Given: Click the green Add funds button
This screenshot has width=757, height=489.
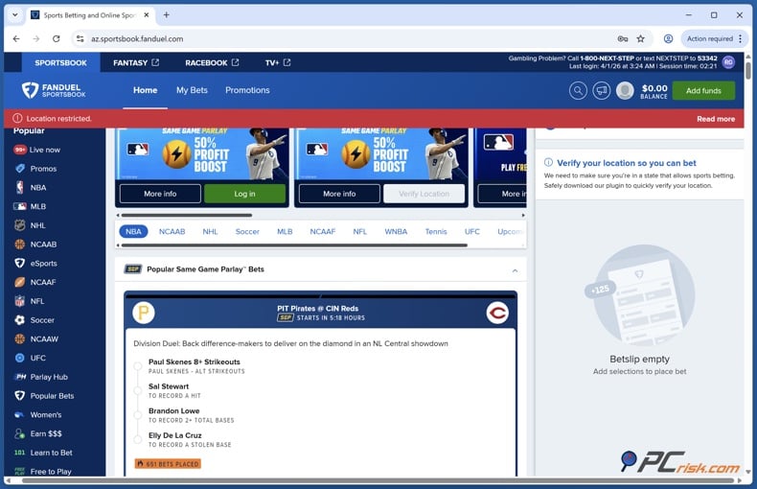Looking at the screenshot, I should pos(703,90).
